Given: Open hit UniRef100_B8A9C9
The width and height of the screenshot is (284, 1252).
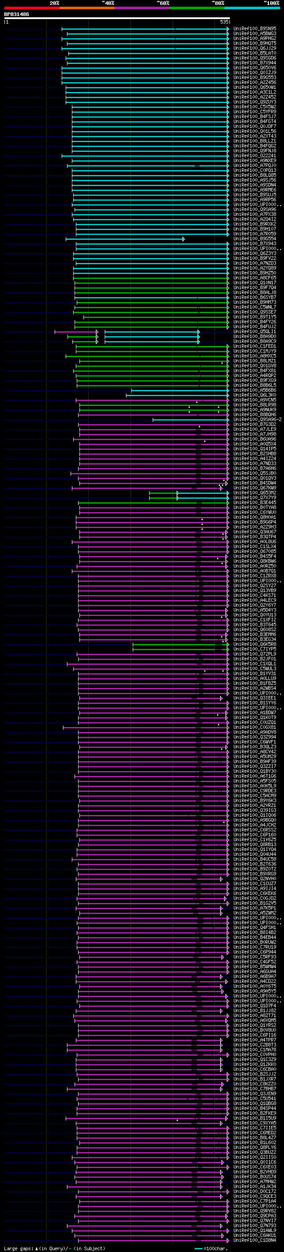Looking at the screenshot, I should tap(255, 341).
